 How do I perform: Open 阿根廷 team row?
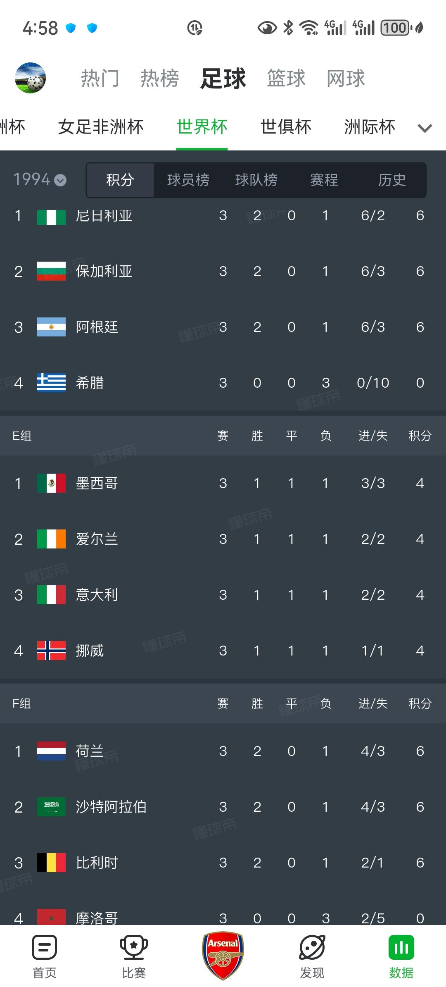[223, 327]
